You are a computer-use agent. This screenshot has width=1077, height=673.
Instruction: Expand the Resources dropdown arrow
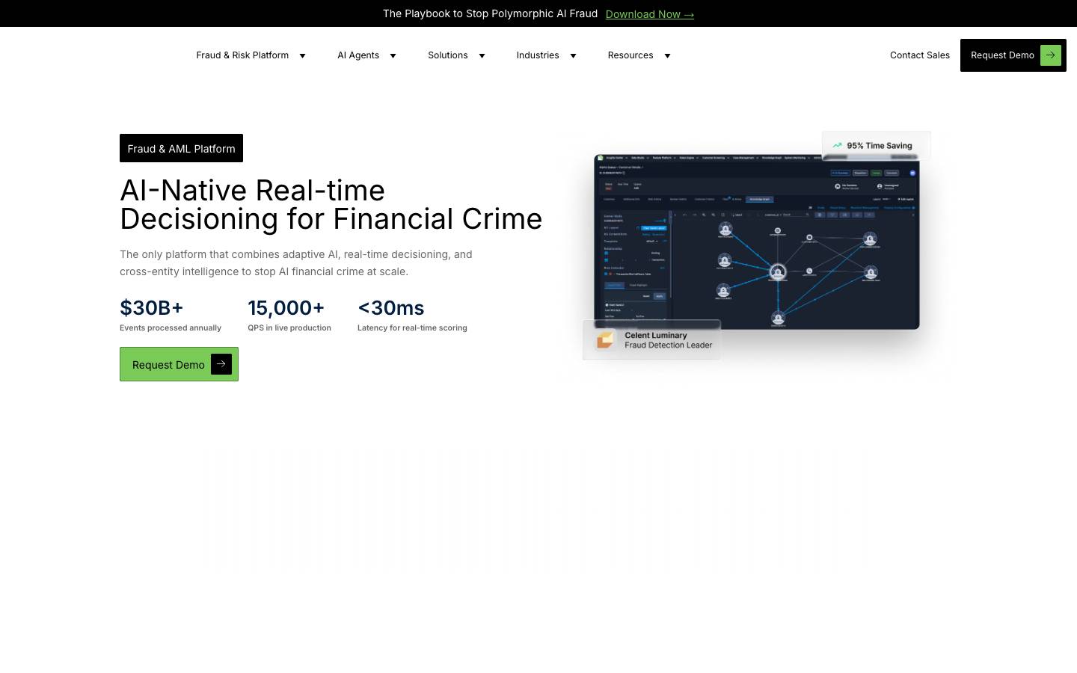[667, 55]
